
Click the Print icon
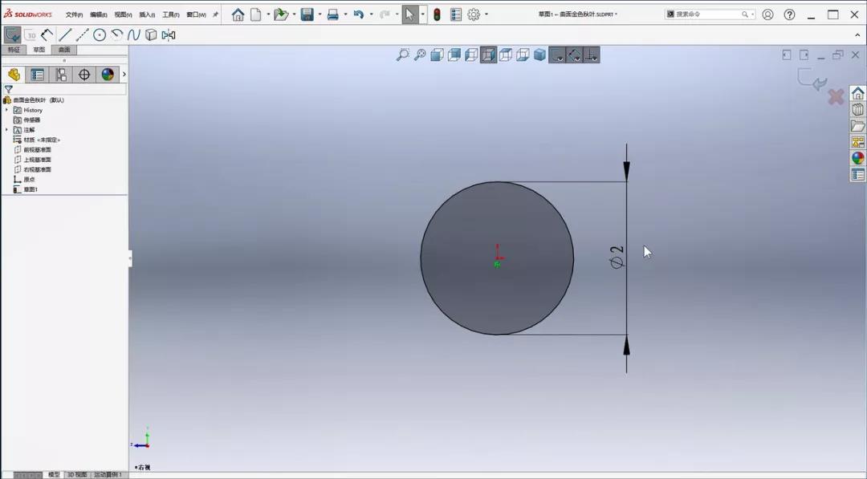(333, 14)
